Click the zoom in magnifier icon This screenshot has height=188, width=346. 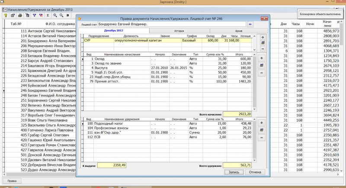(x=55, y=15)
